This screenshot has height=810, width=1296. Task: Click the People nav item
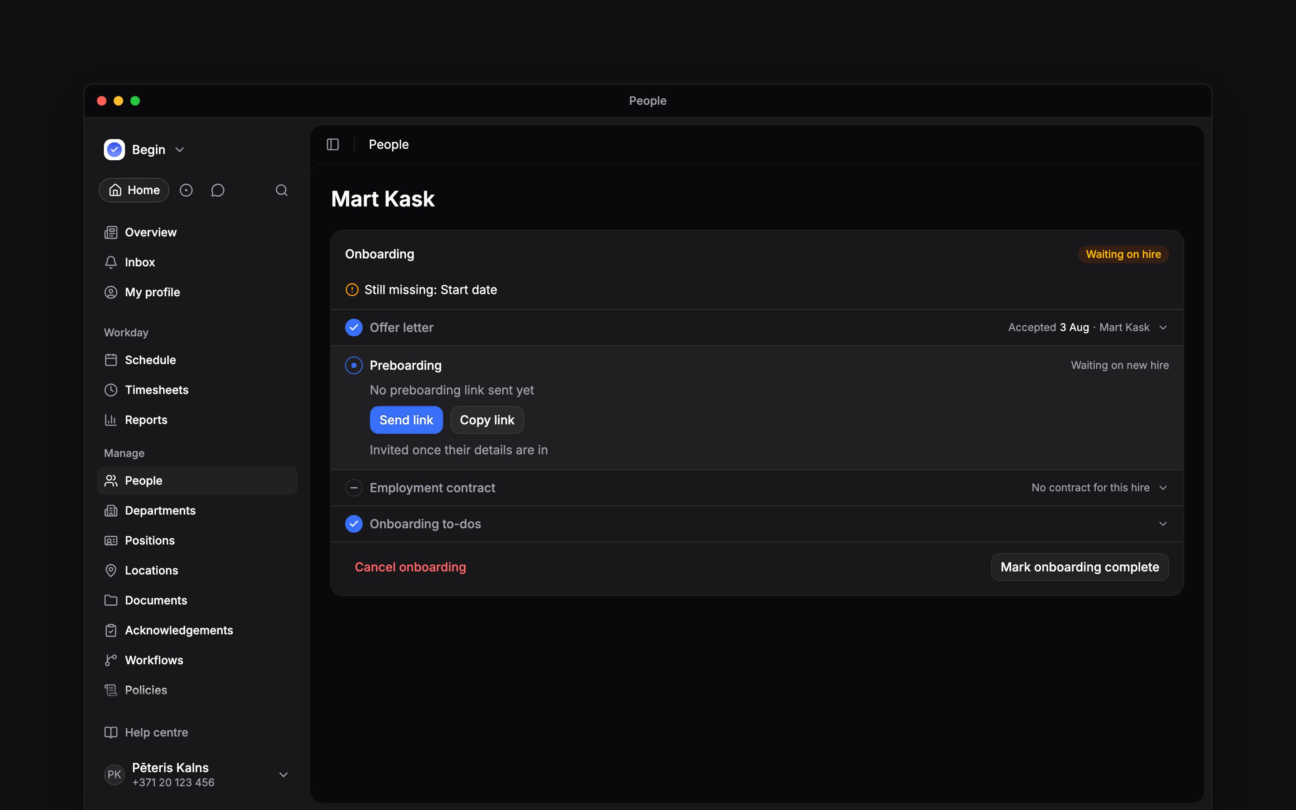[x=197, y=481]
